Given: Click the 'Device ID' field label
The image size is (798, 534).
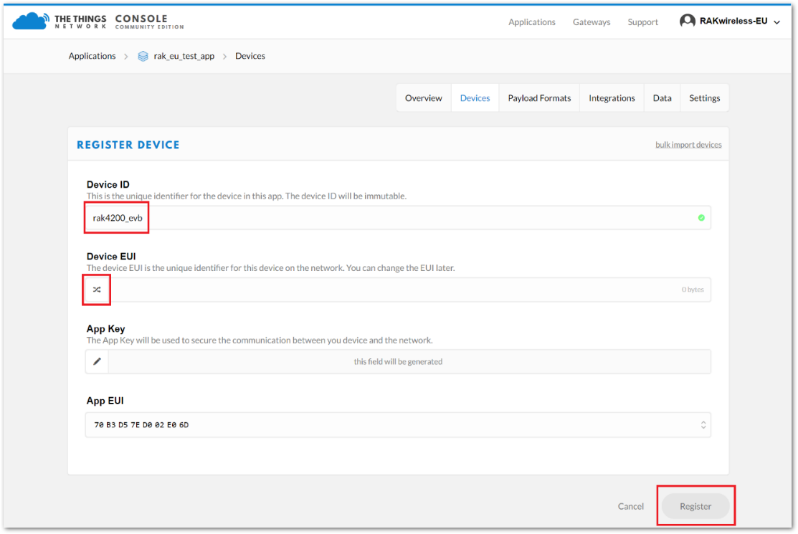Looking at the screenshot, I should (108, 184).
